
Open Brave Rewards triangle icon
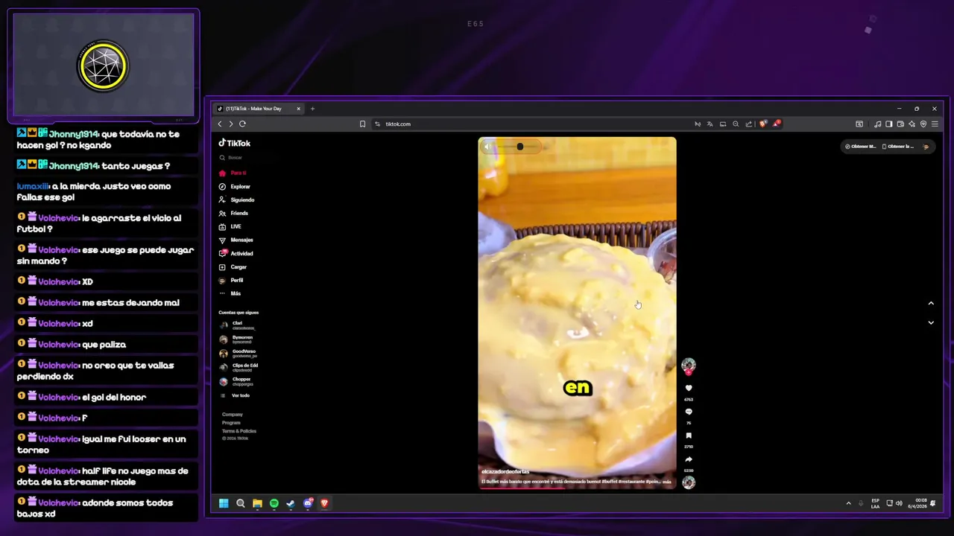click(776, 124)
